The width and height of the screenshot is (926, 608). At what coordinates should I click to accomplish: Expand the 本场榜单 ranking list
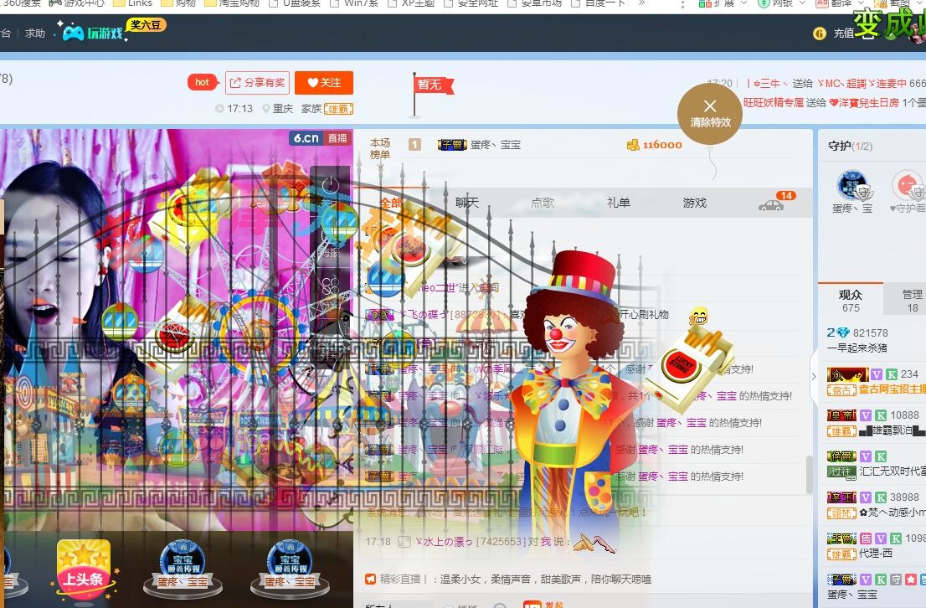point(380,167)
